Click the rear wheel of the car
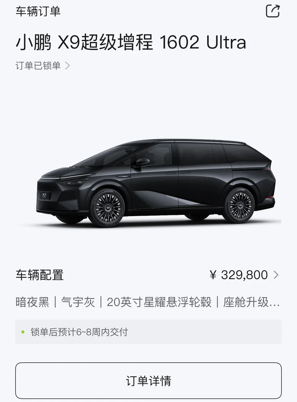This screenshot has width=297, height=402. [239, 205]
